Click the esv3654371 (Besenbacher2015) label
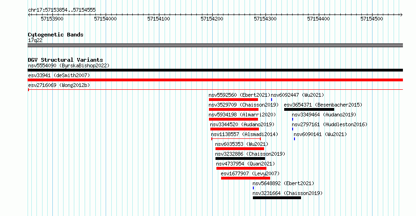416x216 pixels. pyautogui.click(x=323, y=105)
